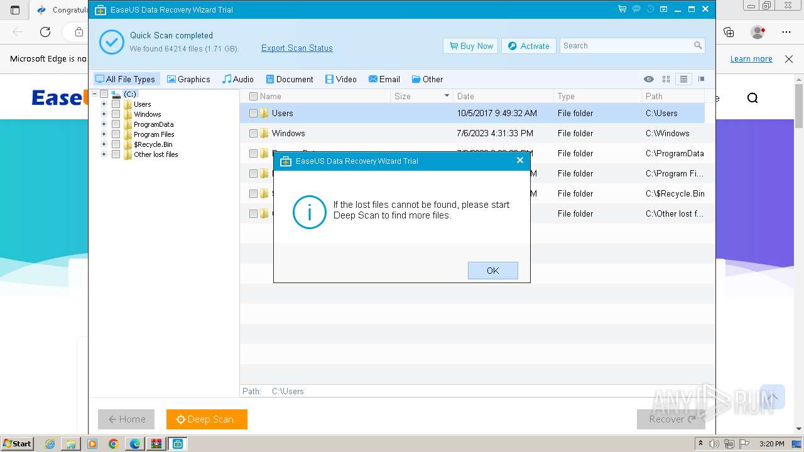Check the Windows checkbox in tree
Image resolution: width=804 pixels, height=452 pixels.
[x=116, y=114]
